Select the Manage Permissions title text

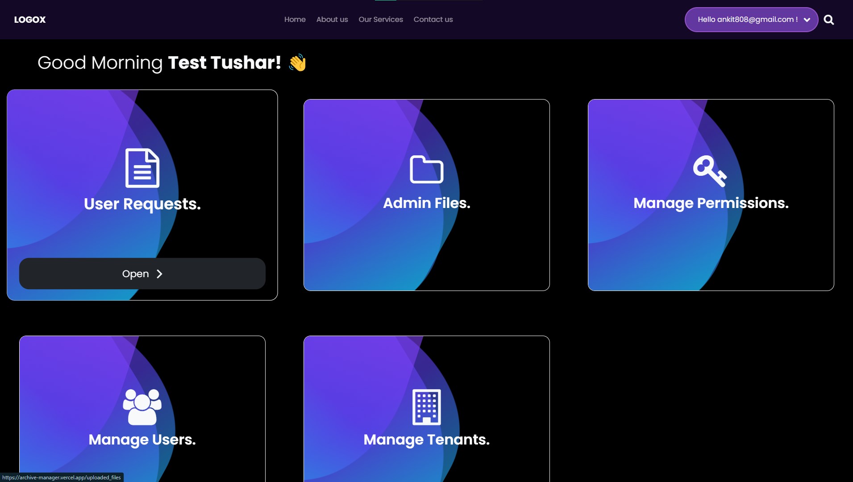point(711,203)
